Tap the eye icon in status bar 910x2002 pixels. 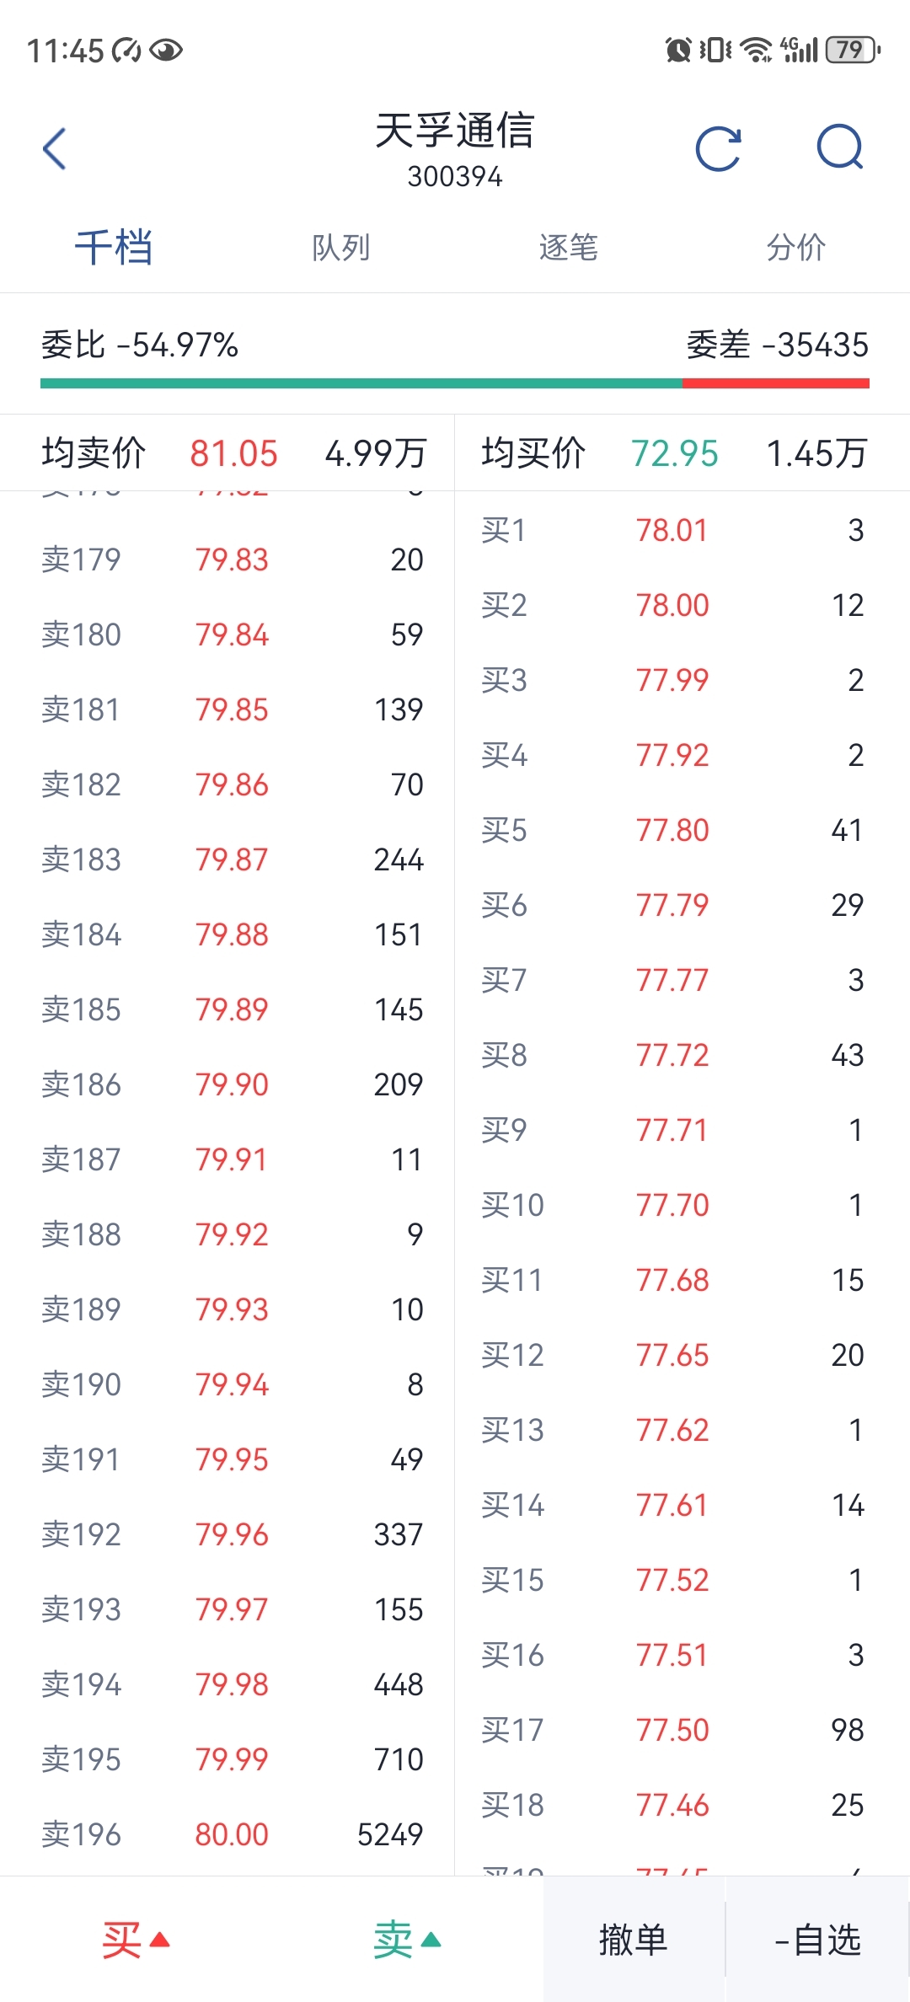(x=166, y=51)
